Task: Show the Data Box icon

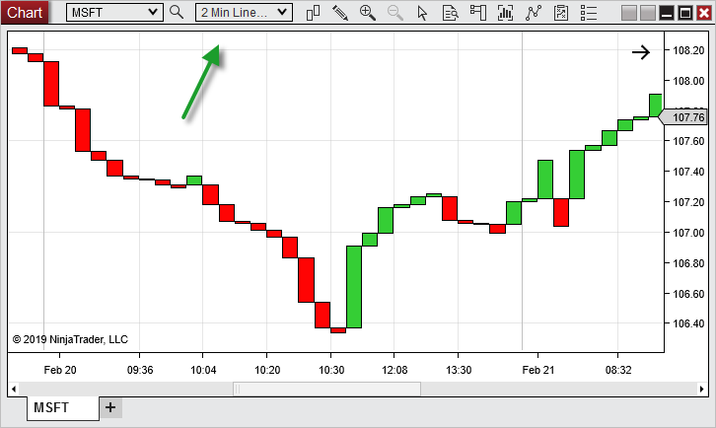Action: [451, 13]
